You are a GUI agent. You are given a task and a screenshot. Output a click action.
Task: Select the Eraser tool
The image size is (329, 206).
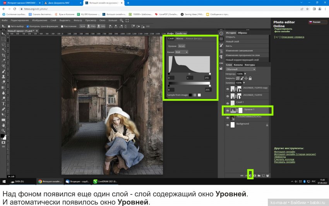pyautogui.click(x=3, y=82)
